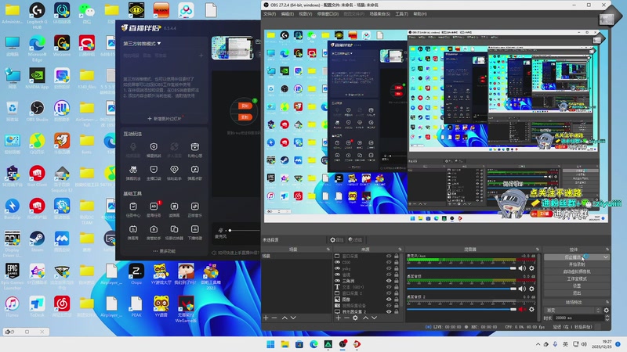Click the 开始录制 start recording button
The width and height of the screenshot is (627, 352).
pos(577,264)
